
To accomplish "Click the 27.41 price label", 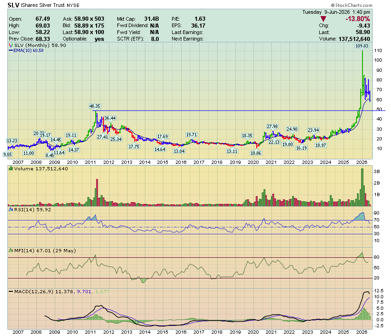I will pyautogui.click(x=103, y=137).
